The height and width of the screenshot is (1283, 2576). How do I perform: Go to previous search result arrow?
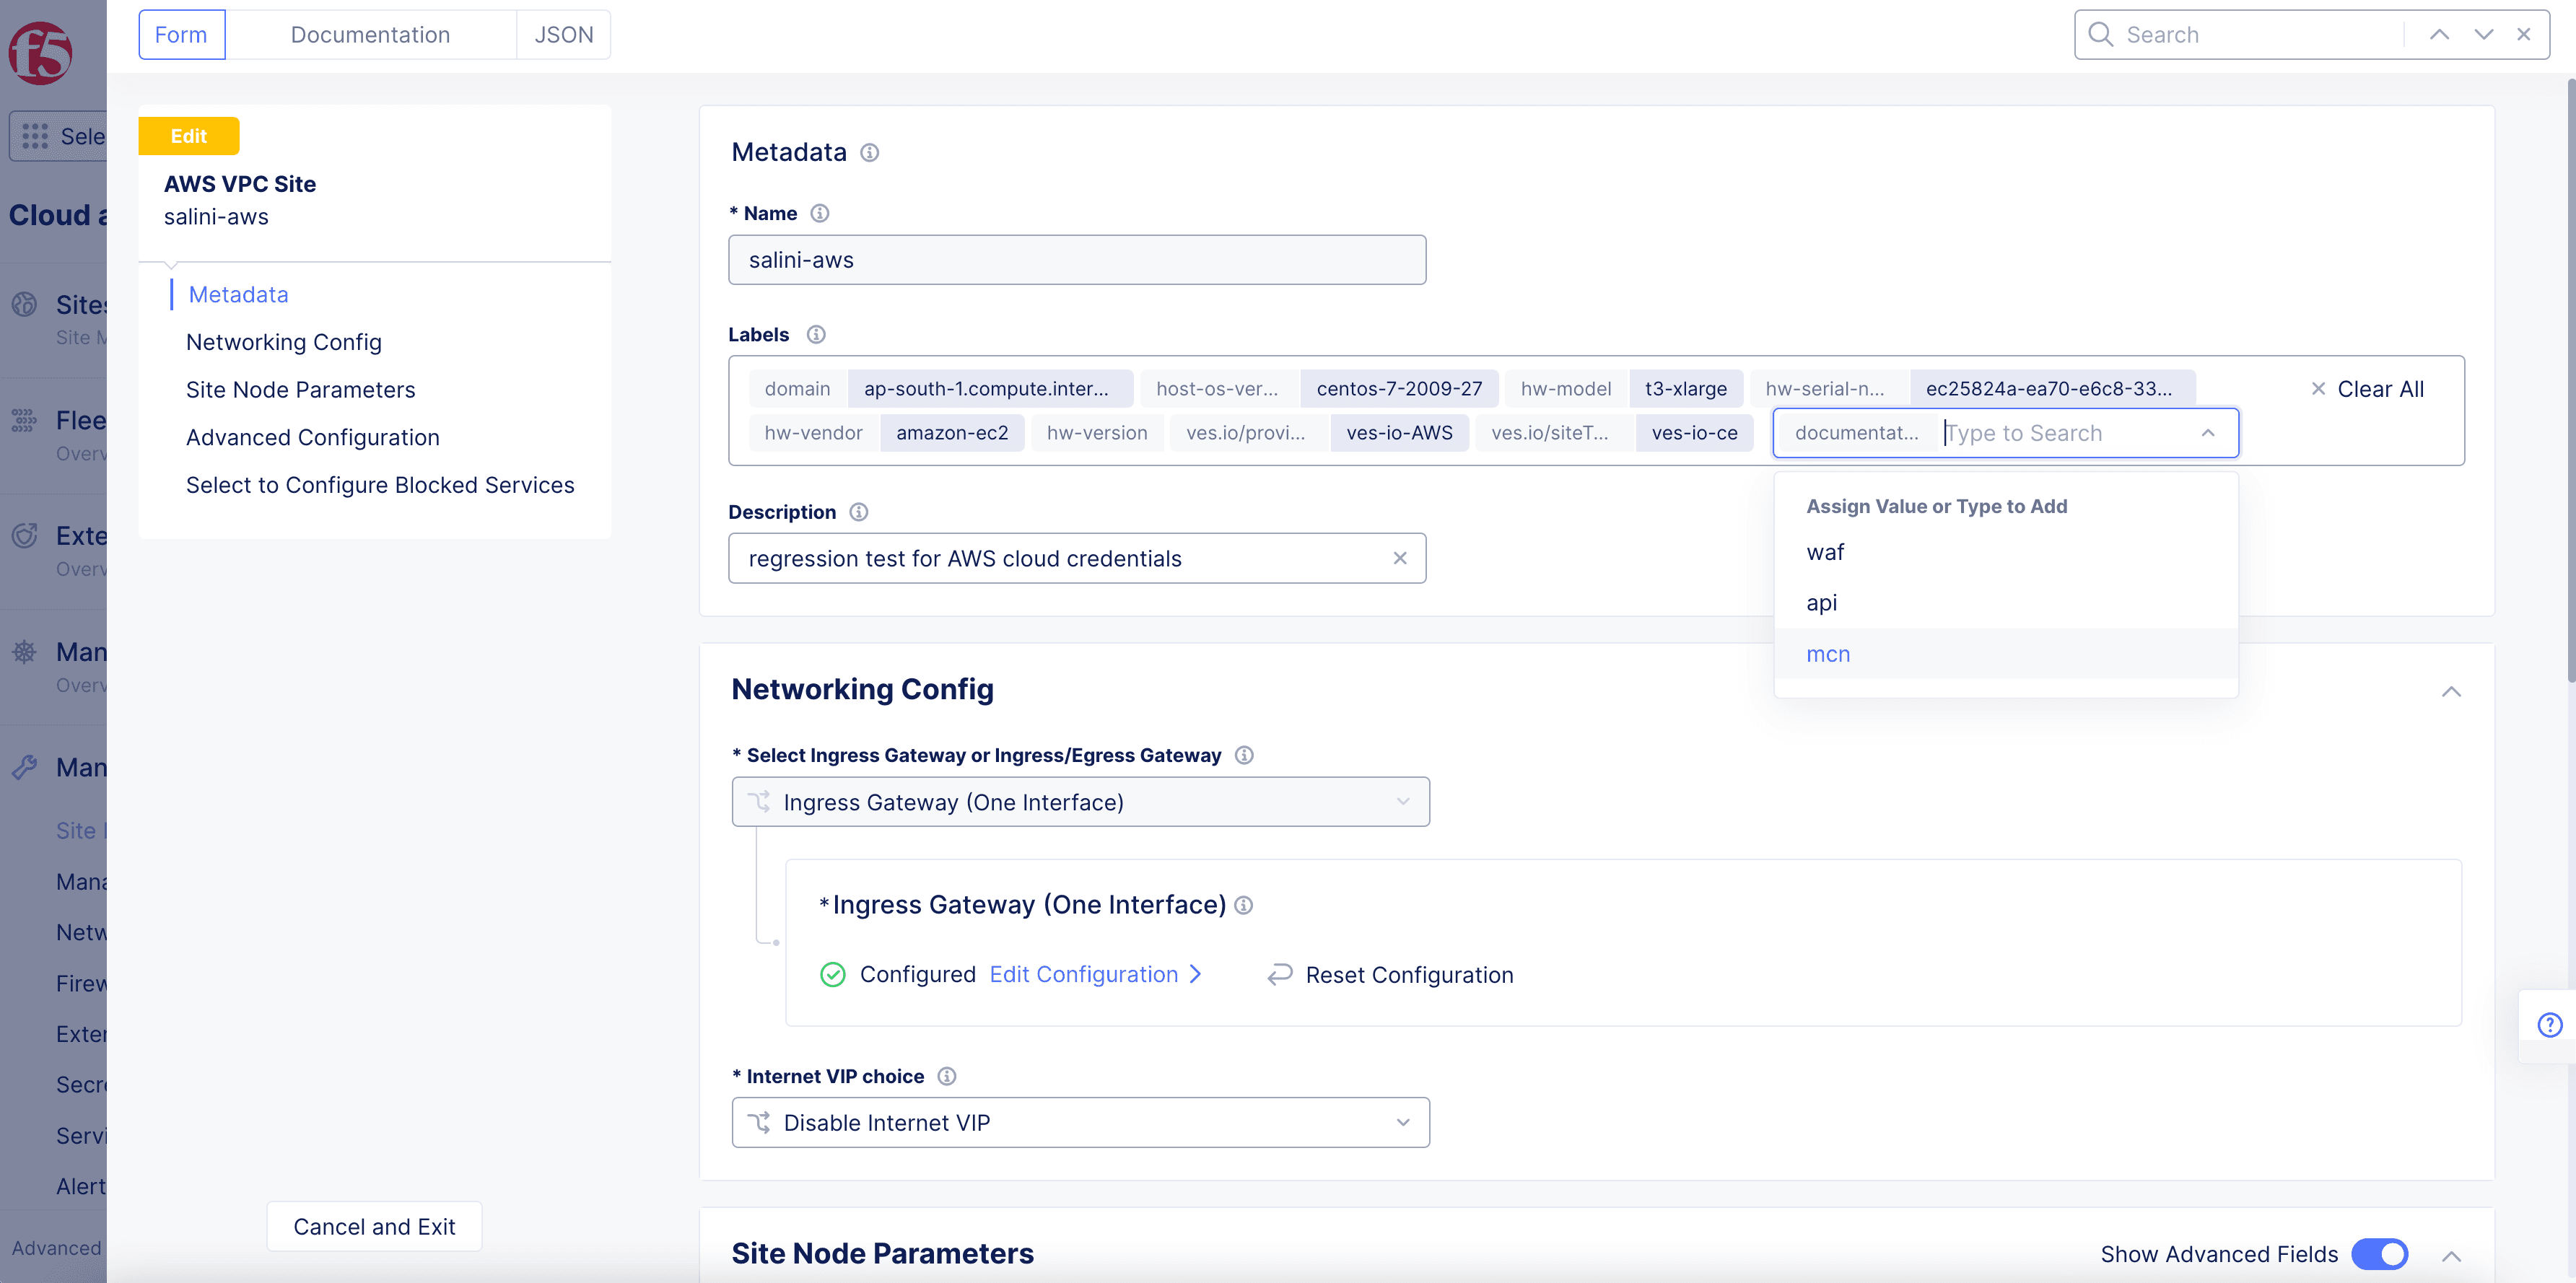(2440, 35)
